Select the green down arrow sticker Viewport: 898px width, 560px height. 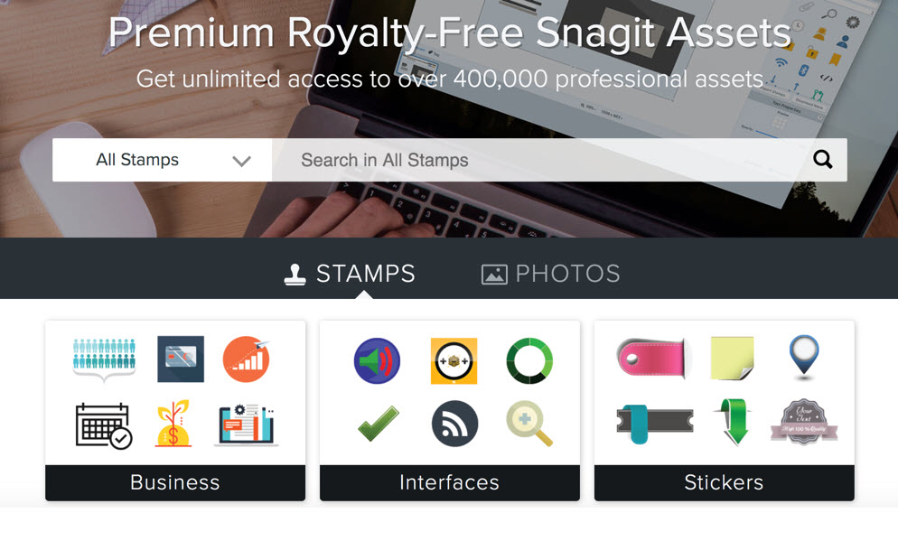pyautogui.click(x=734, y=422)
